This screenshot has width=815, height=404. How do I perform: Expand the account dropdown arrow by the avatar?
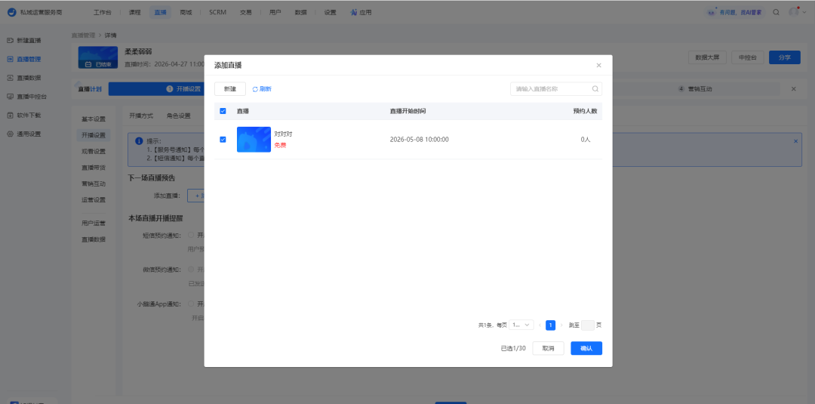(804, 13)
